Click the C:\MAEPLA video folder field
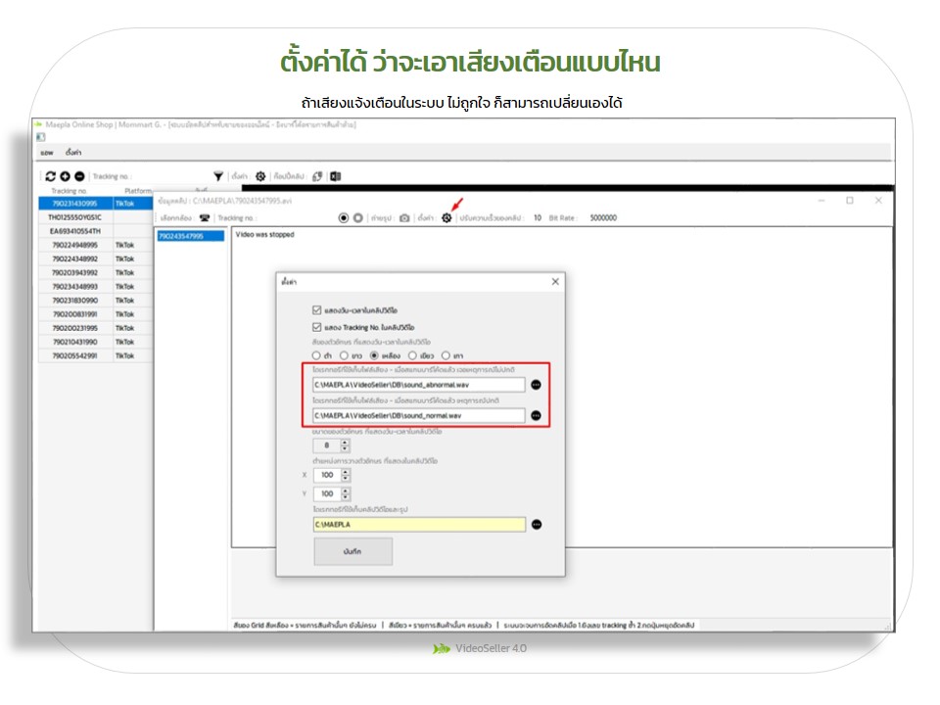 [419, 524]
